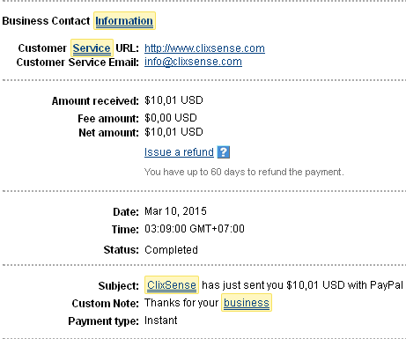The image size is (406, 339).
Task: Open the ClixSense link in Subject
Action: (172, 285)
